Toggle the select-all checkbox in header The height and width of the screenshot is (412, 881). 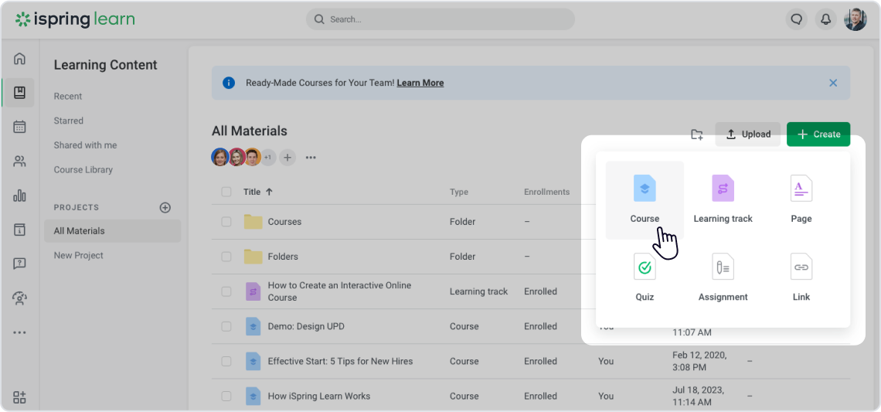pyautogui.click(x=226, y=192)
